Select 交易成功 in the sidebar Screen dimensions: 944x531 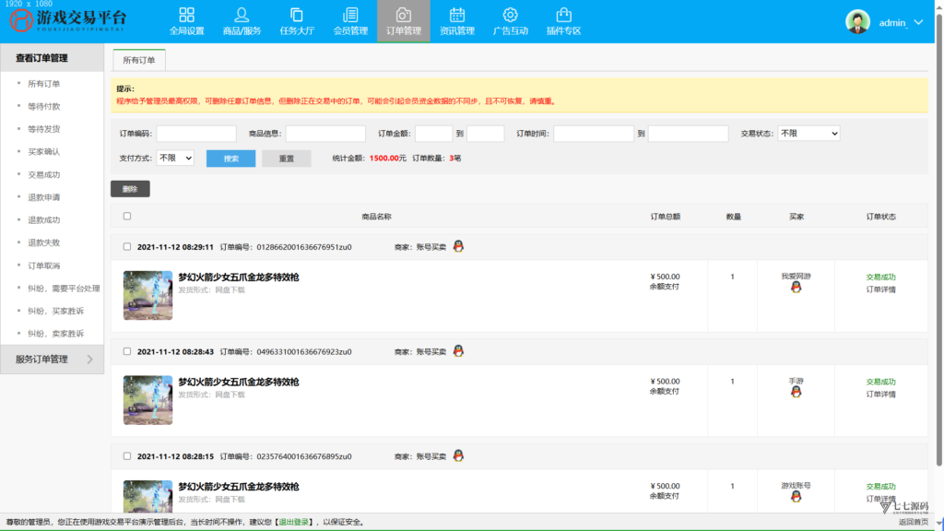click(x=44, y=174)
